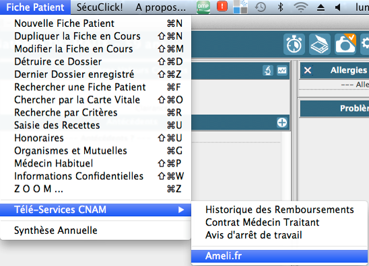The image size is (369, 266).
Task: Click the camera icon with checkmark
Action: coord(345,44)
